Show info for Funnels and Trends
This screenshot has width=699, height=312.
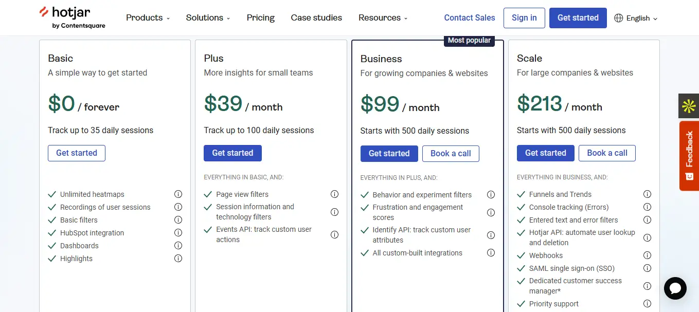[647, 194]
